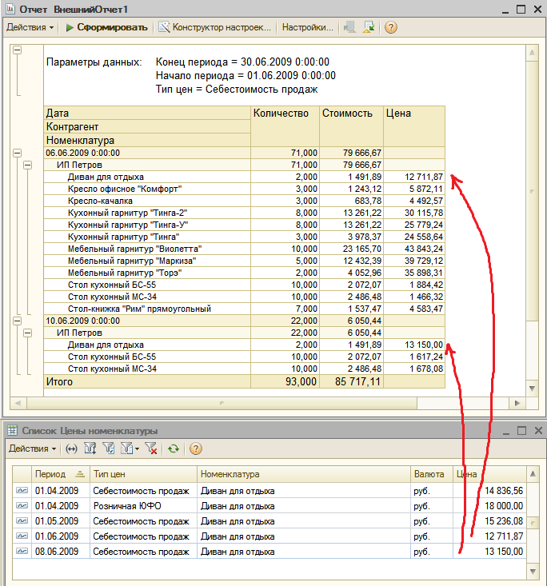Select the Мебельный гарнитур "Торэ" cell
The image size is (547, 586).
[147, 273]
